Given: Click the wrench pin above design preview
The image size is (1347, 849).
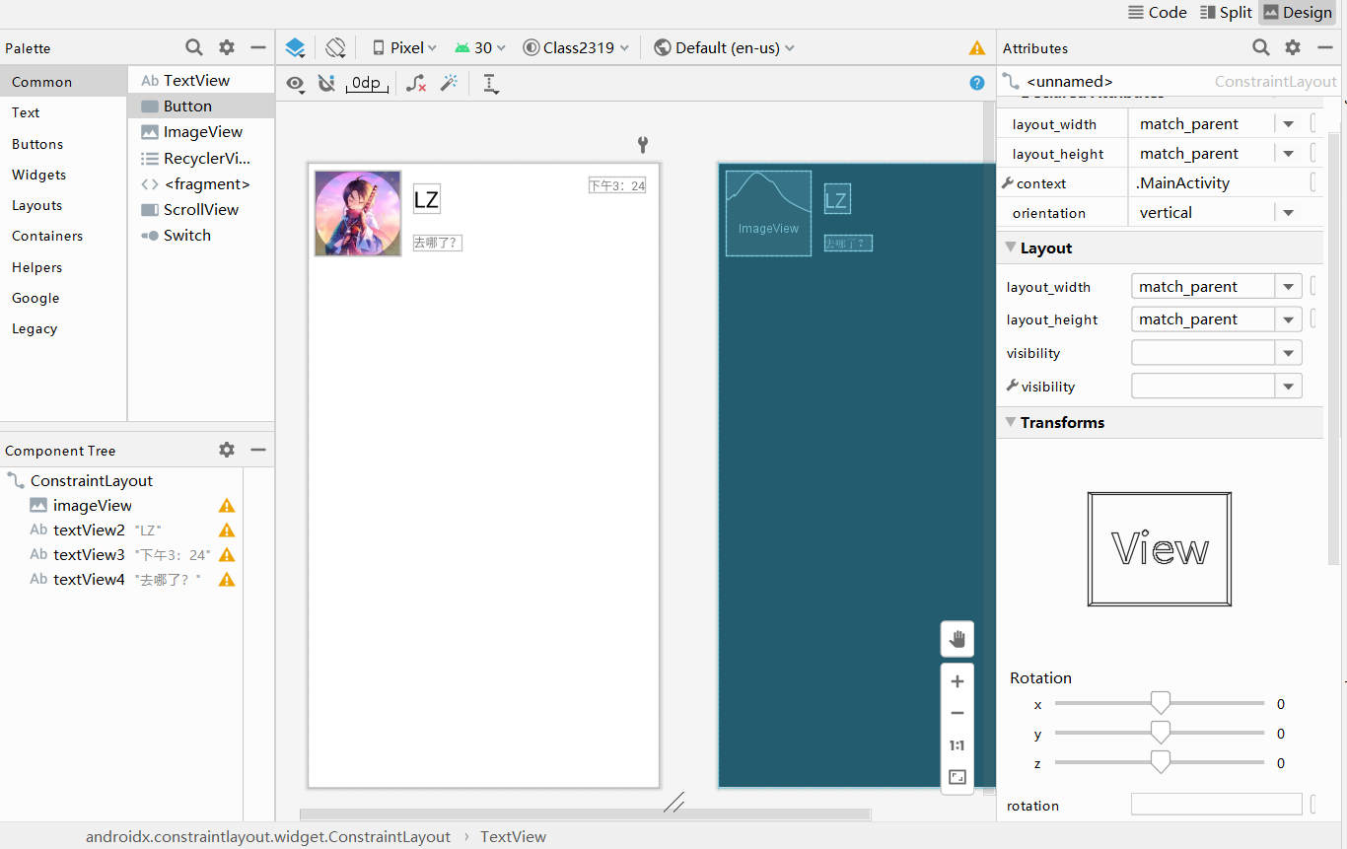Looking at the screenshot, I should [x=643, y=145].
